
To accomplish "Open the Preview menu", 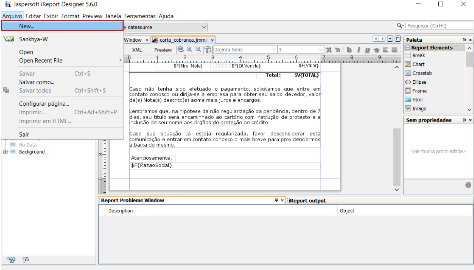I will 92,16.
